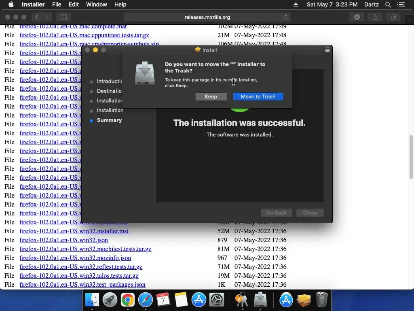Open firefox-102.0a1.en-US.win32.mozinfo.json link

(75, 258)
